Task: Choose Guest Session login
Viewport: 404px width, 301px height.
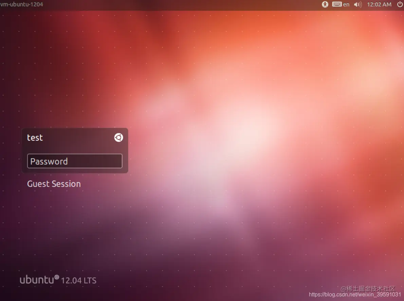Action: [x=54, y=184]
